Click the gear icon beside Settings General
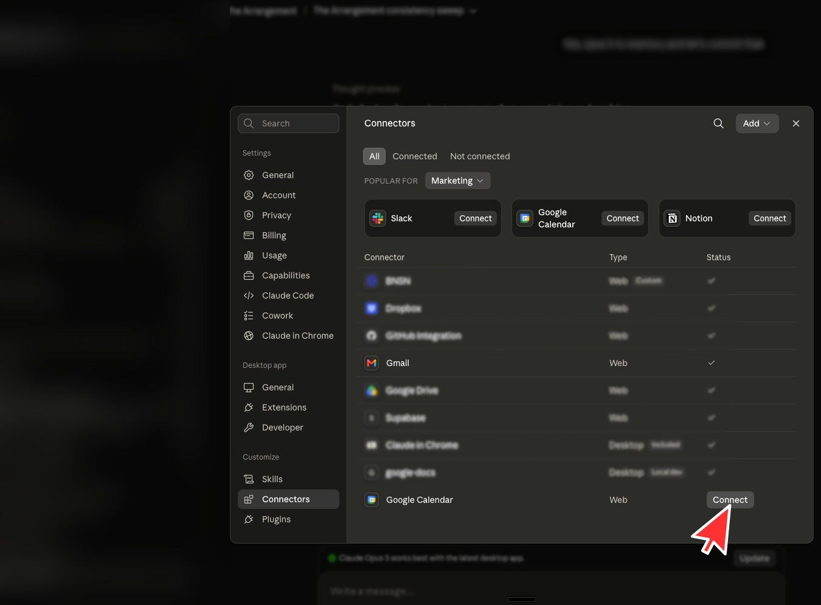Screen dimensions: 821x605 tap(249, 175)
